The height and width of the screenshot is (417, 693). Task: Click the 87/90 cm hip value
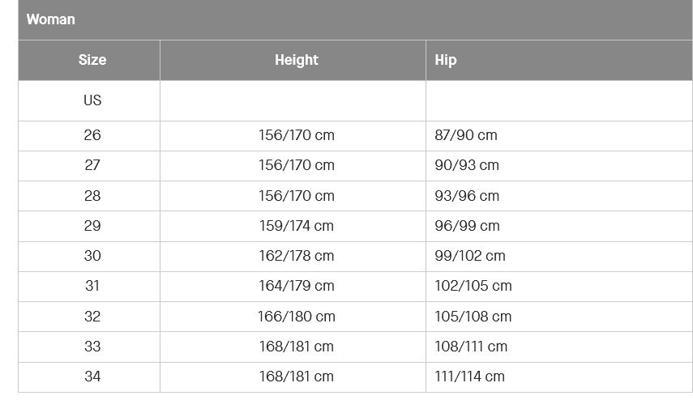coord(466,135)
